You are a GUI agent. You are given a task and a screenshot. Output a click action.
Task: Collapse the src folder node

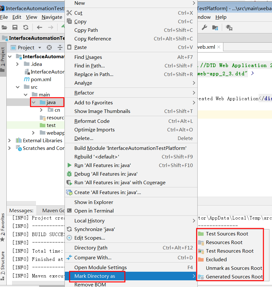[x=18, y=87]
